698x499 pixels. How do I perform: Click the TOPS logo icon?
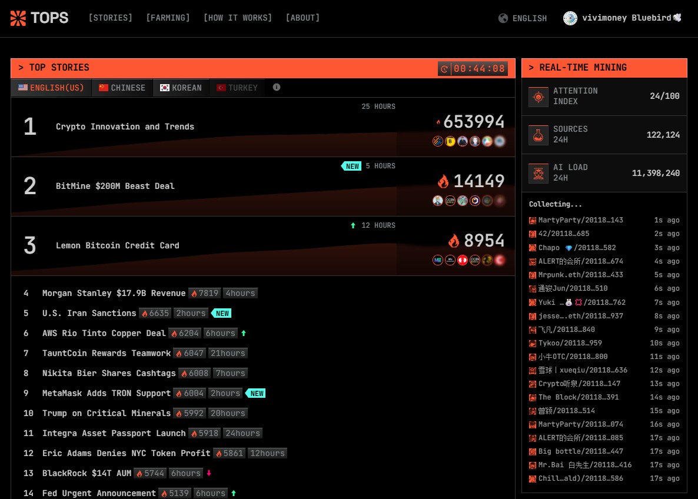coord(18,18)
